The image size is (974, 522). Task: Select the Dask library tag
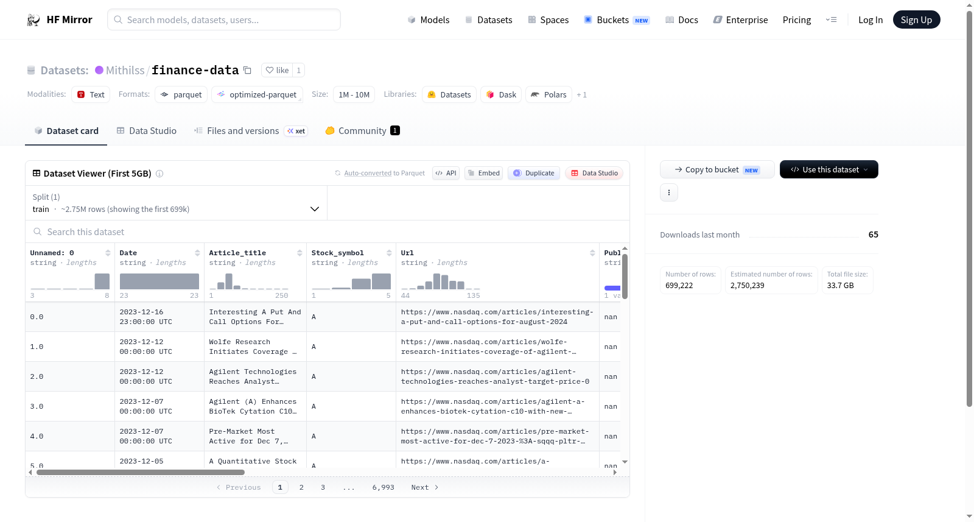coord(501,94)
